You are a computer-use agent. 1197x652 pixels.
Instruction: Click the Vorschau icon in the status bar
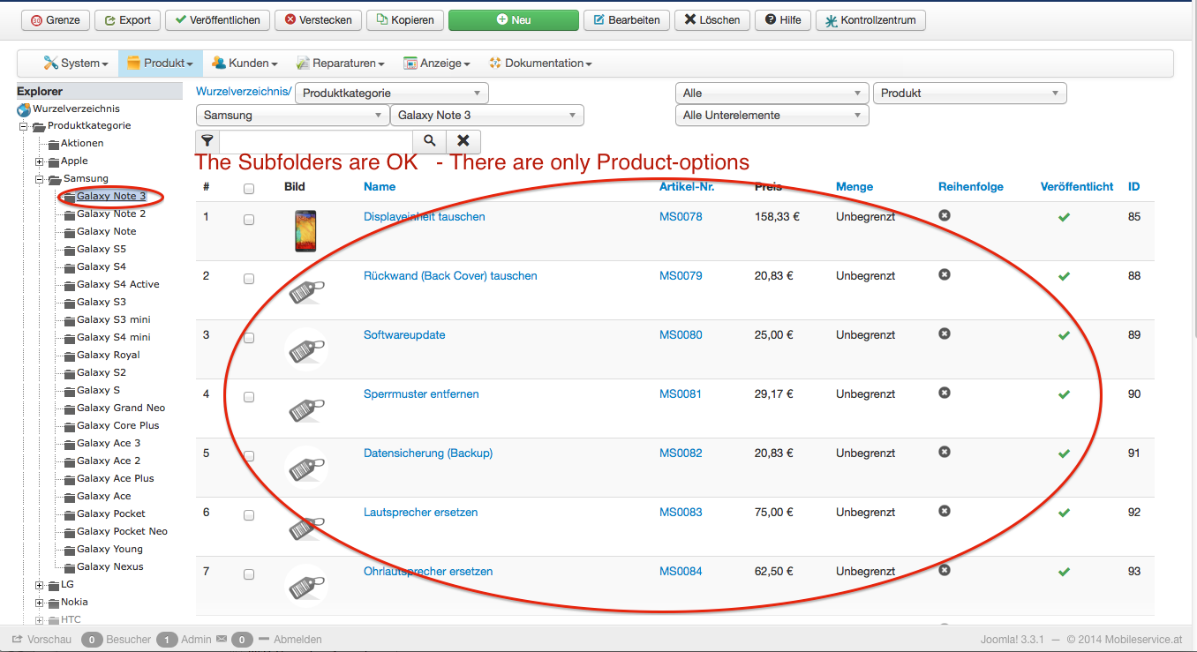[17, 639]
